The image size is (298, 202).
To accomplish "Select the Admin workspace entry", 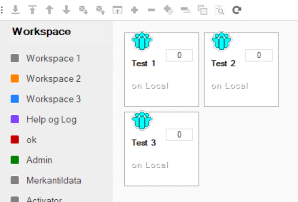I will [x=31, y=160].
